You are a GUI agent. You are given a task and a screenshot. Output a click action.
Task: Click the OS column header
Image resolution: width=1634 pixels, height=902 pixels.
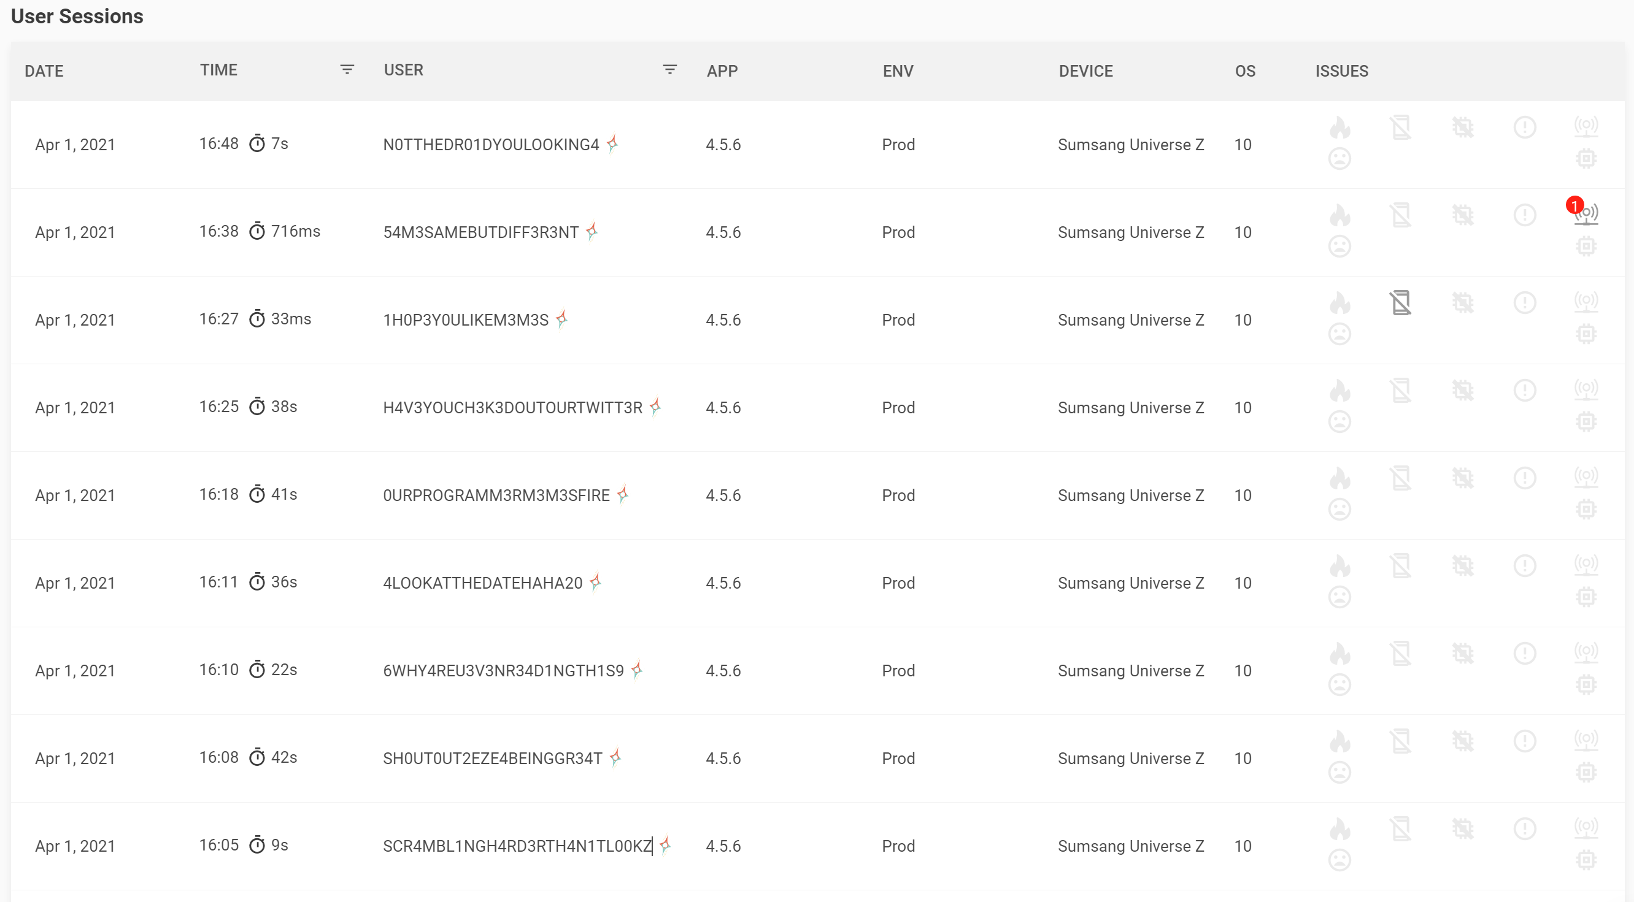pyautogui.click(x=1245, y=71)
